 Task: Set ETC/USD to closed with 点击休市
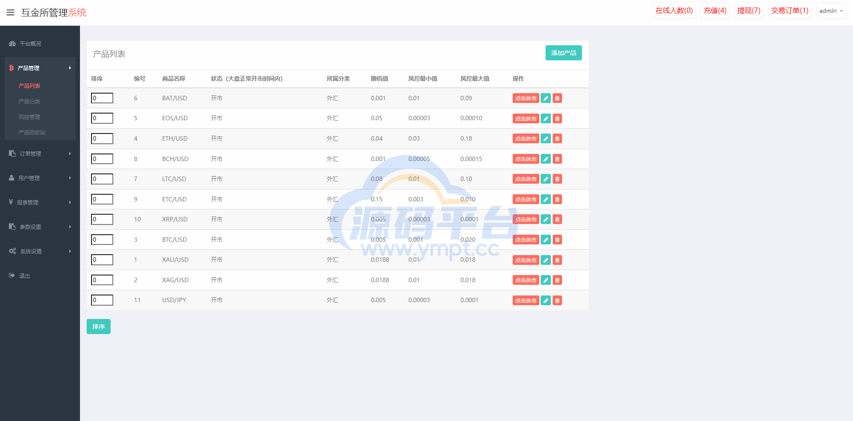(x=526, y=199)
